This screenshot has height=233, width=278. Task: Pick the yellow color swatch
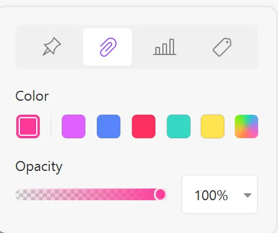[213, 126]
